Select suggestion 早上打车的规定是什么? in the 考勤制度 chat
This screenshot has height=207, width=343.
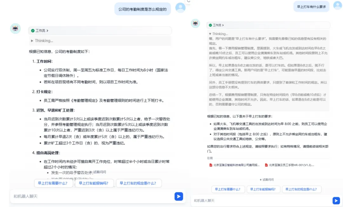click(x=138, y=183)
